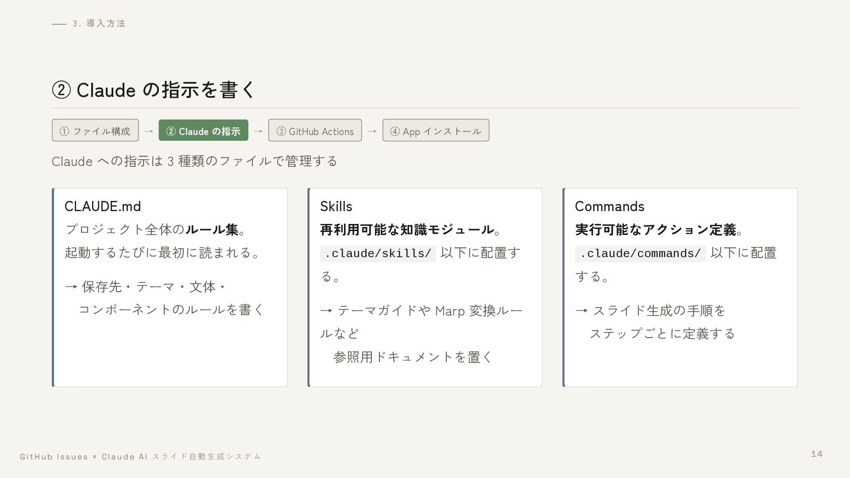Click the arrow after the Claude の指示 step
This screenshot has height=478, width=850.
pyautogui.click(x=258, y=131)
